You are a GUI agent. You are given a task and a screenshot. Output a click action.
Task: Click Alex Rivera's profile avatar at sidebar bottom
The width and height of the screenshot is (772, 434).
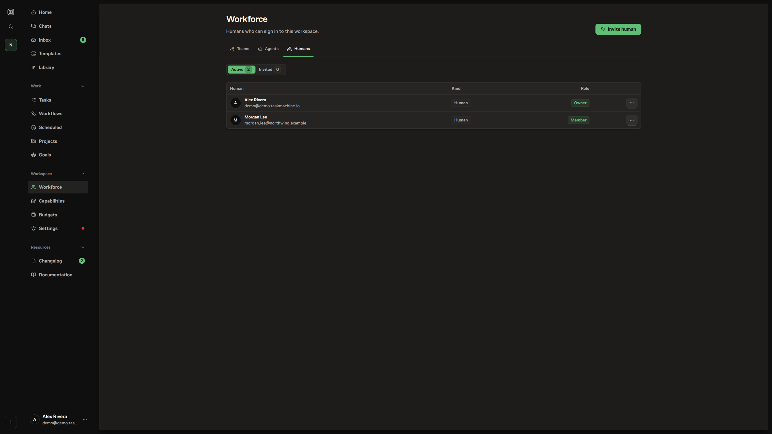[x=35, y=419]
